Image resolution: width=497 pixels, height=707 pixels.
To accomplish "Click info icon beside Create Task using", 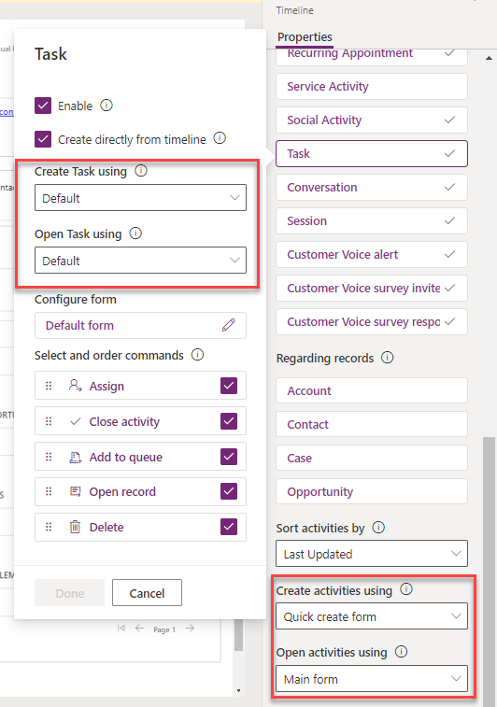I will coord(141,171).
